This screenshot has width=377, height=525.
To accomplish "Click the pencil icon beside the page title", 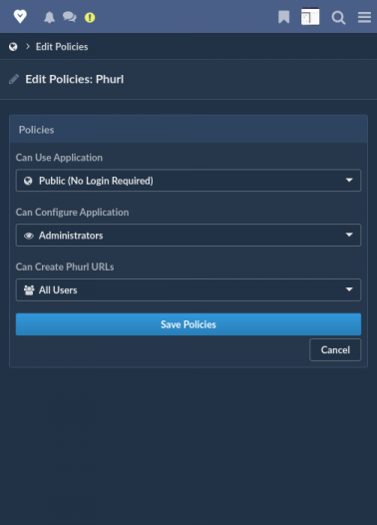I will click(x=14, y=80).
